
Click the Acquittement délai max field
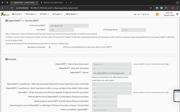112,84
